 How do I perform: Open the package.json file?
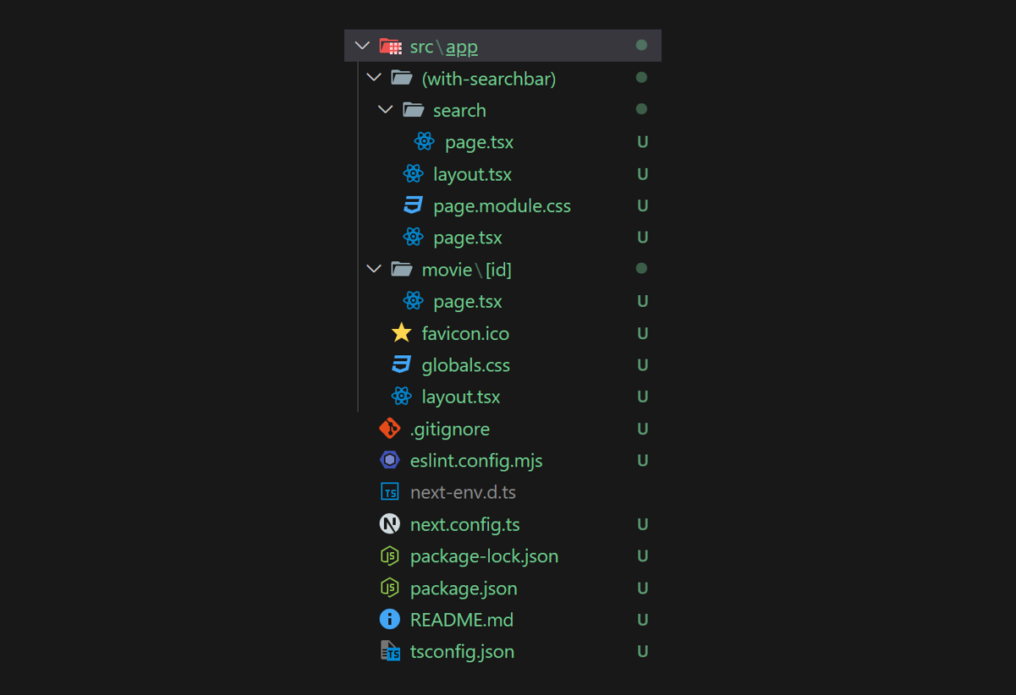pyautogui.click(x=464, y=588)
